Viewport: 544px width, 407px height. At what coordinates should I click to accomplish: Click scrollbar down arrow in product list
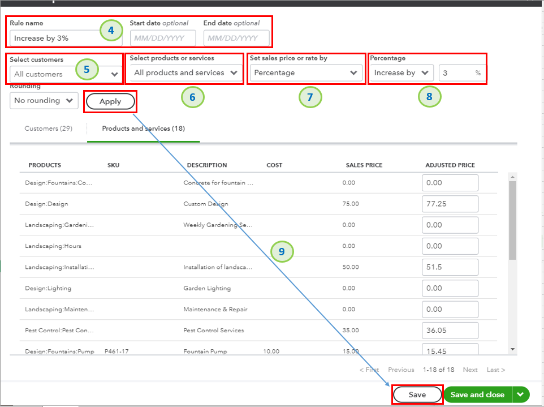point(513,349)
